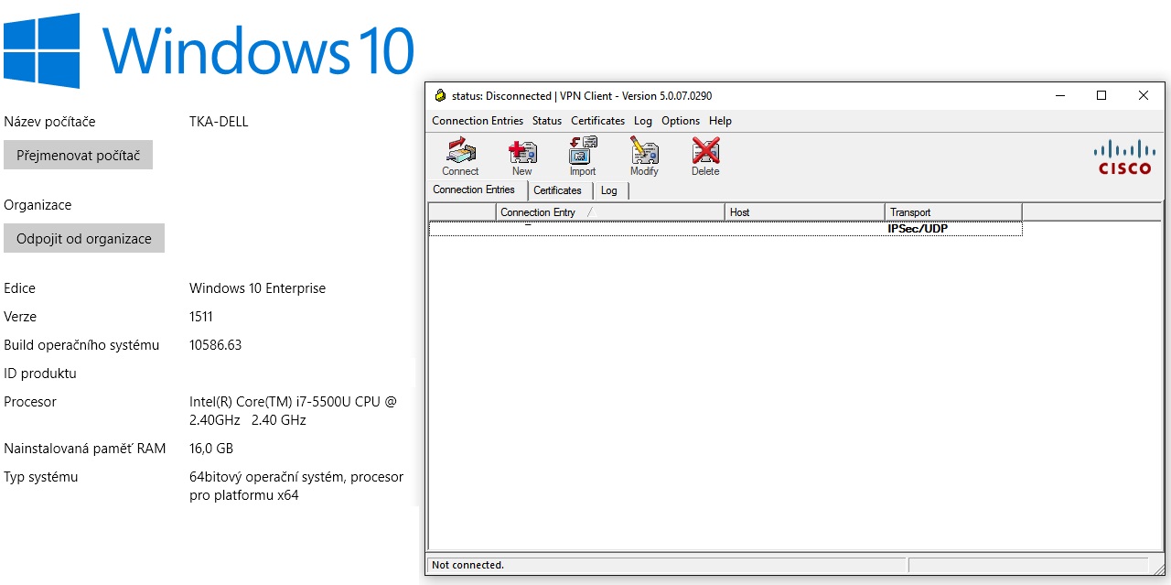Click Přejmenovat počítač button
Image resolution: width=1171 pixels, height=585 pixels.
78,156
